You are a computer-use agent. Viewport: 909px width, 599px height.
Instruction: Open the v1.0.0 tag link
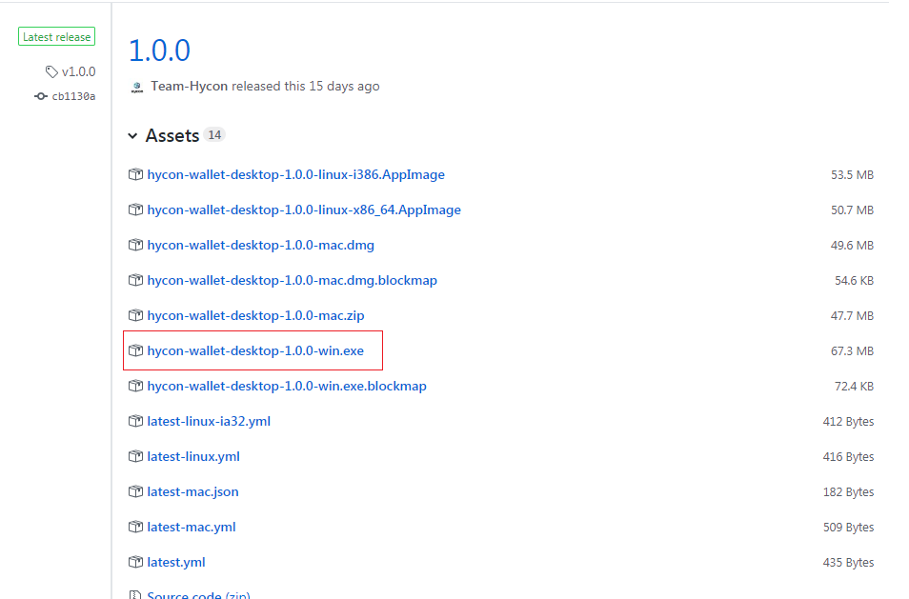(x=78, y=71)
